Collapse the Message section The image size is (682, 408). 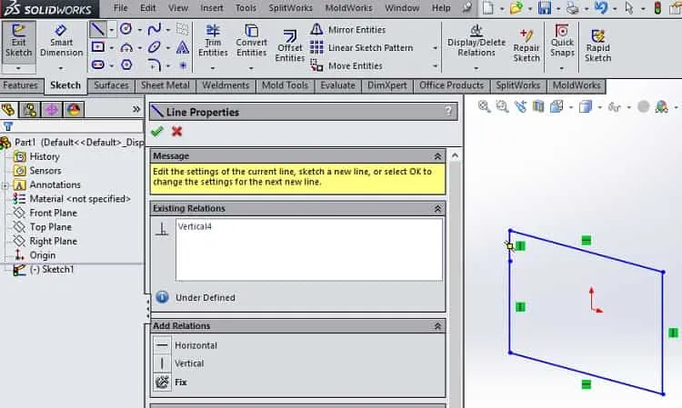pos(437,156)
